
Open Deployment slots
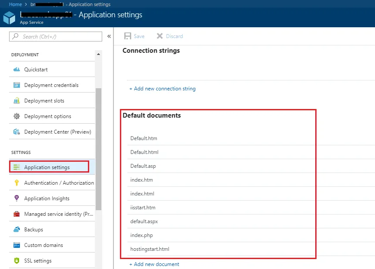click(52, 101)
